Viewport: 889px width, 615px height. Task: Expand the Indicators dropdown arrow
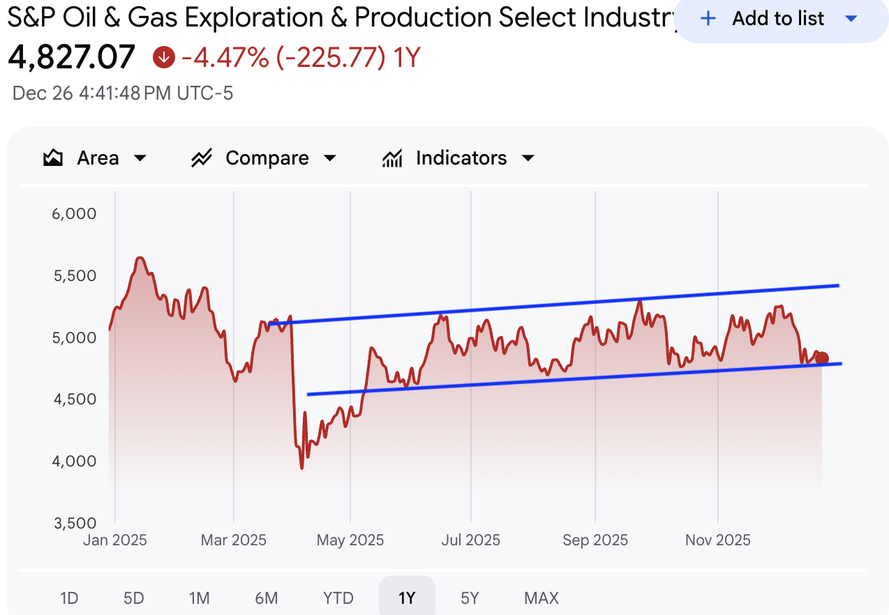point(528,158)
